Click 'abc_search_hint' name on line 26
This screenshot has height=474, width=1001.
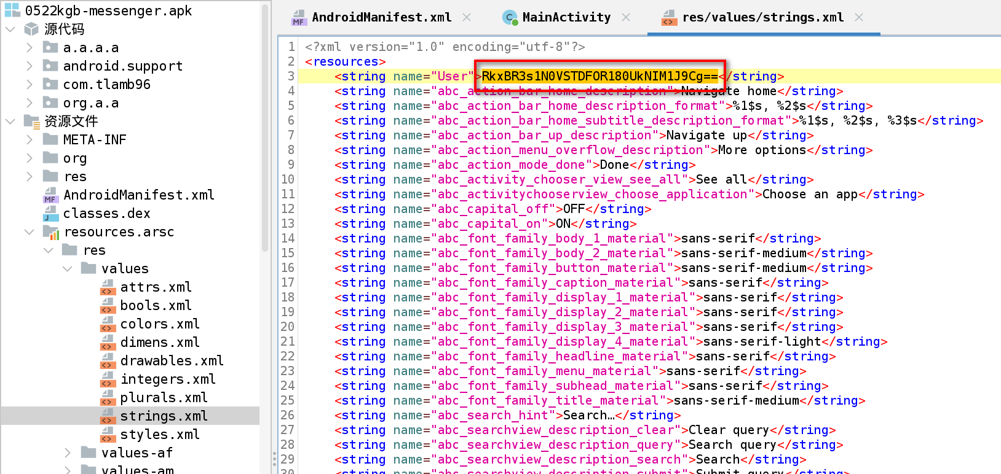pyautogui.click(x=493, y=415)
